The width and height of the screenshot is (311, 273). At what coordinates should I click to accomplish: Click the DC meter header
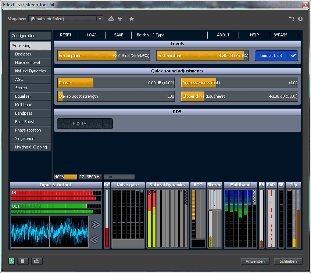tap(107, 185)
